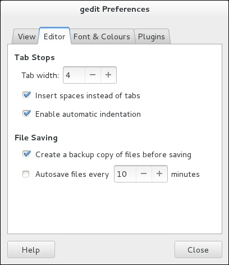229x265 pixels.
Task: Click the File Saving section heading
Action: click(x=36, y=138)
